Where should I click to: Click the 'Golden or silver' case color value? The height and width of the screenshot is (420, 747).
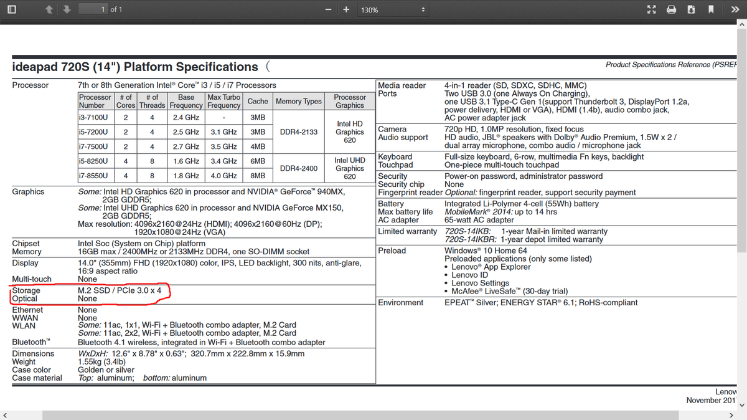pyautogui.click(x=106, y=370)
